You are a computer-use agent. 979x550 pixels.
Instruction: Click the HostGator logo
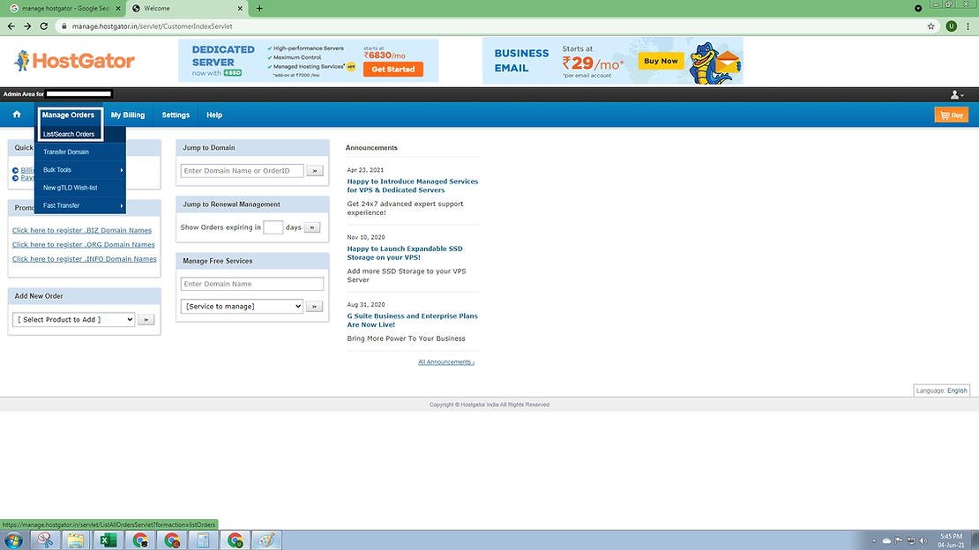pyautogui.click(x=75, y=61)
